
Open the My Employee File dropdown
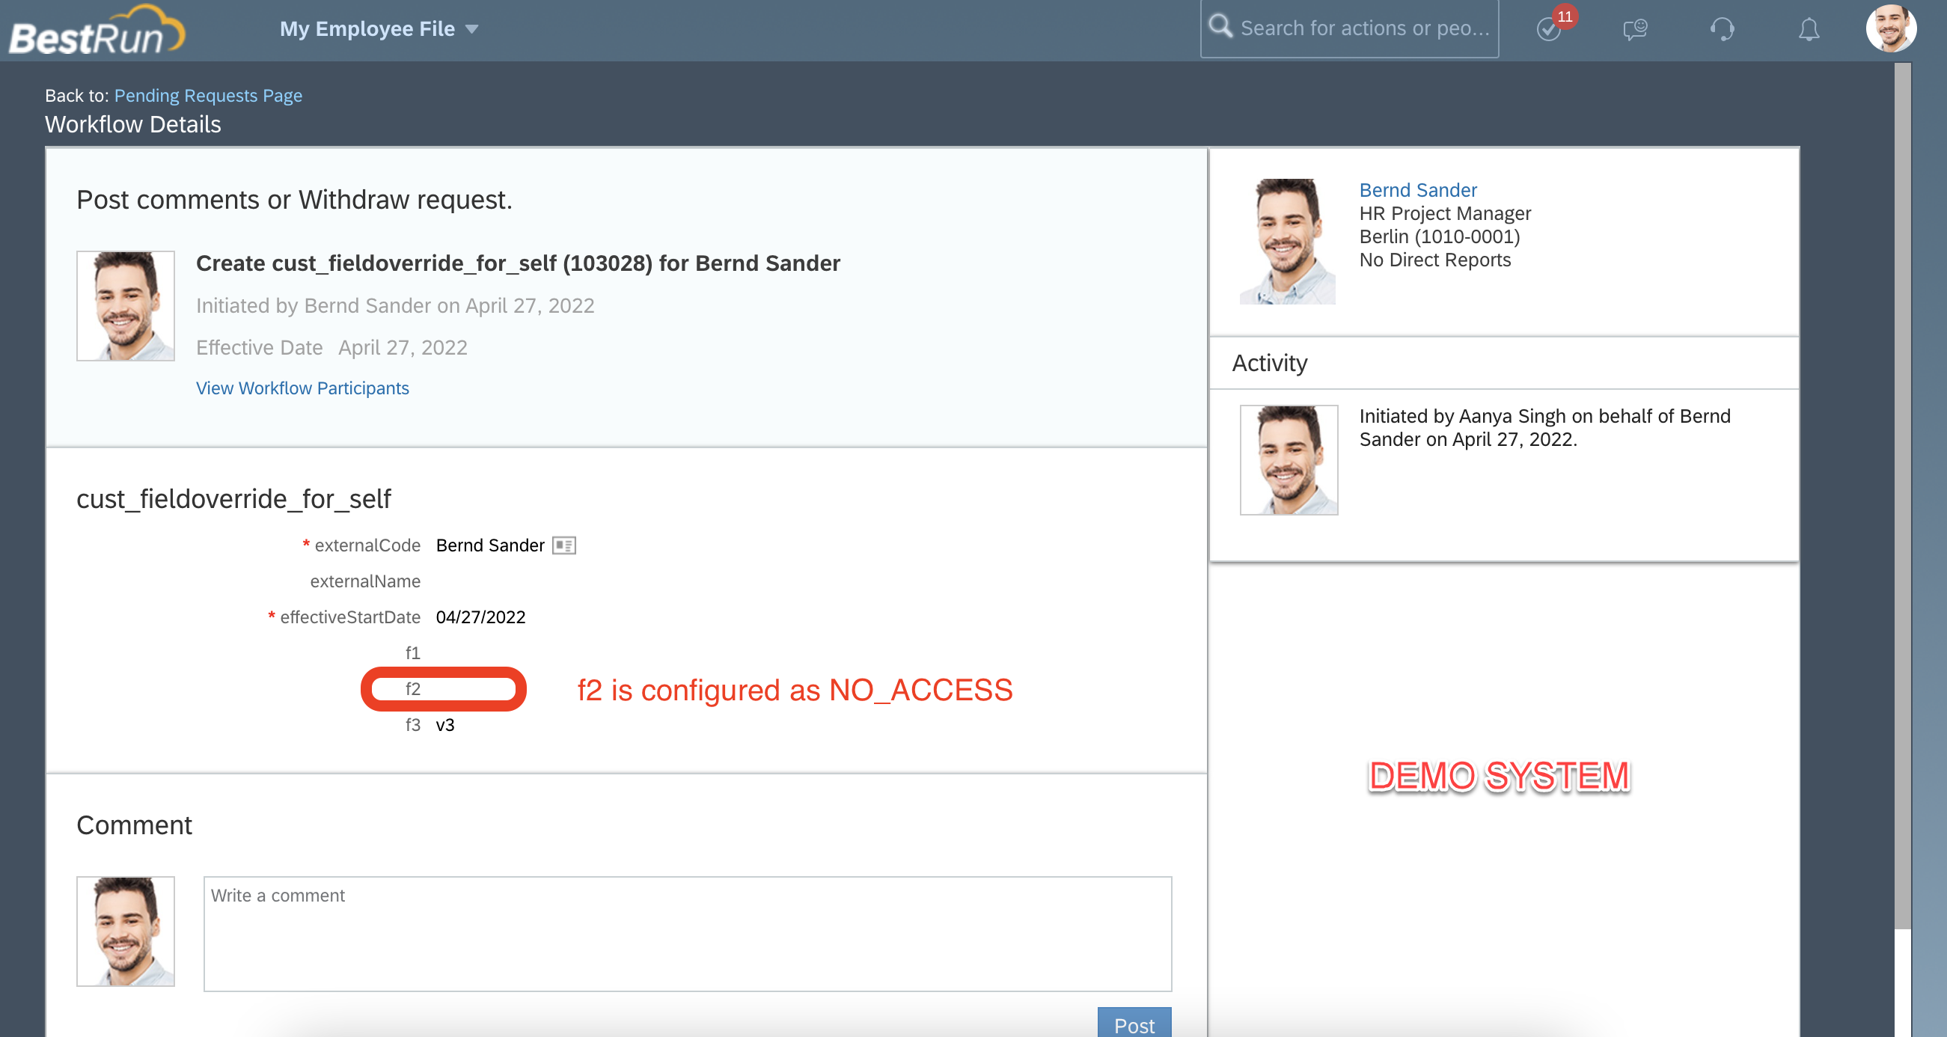(379, 28)
